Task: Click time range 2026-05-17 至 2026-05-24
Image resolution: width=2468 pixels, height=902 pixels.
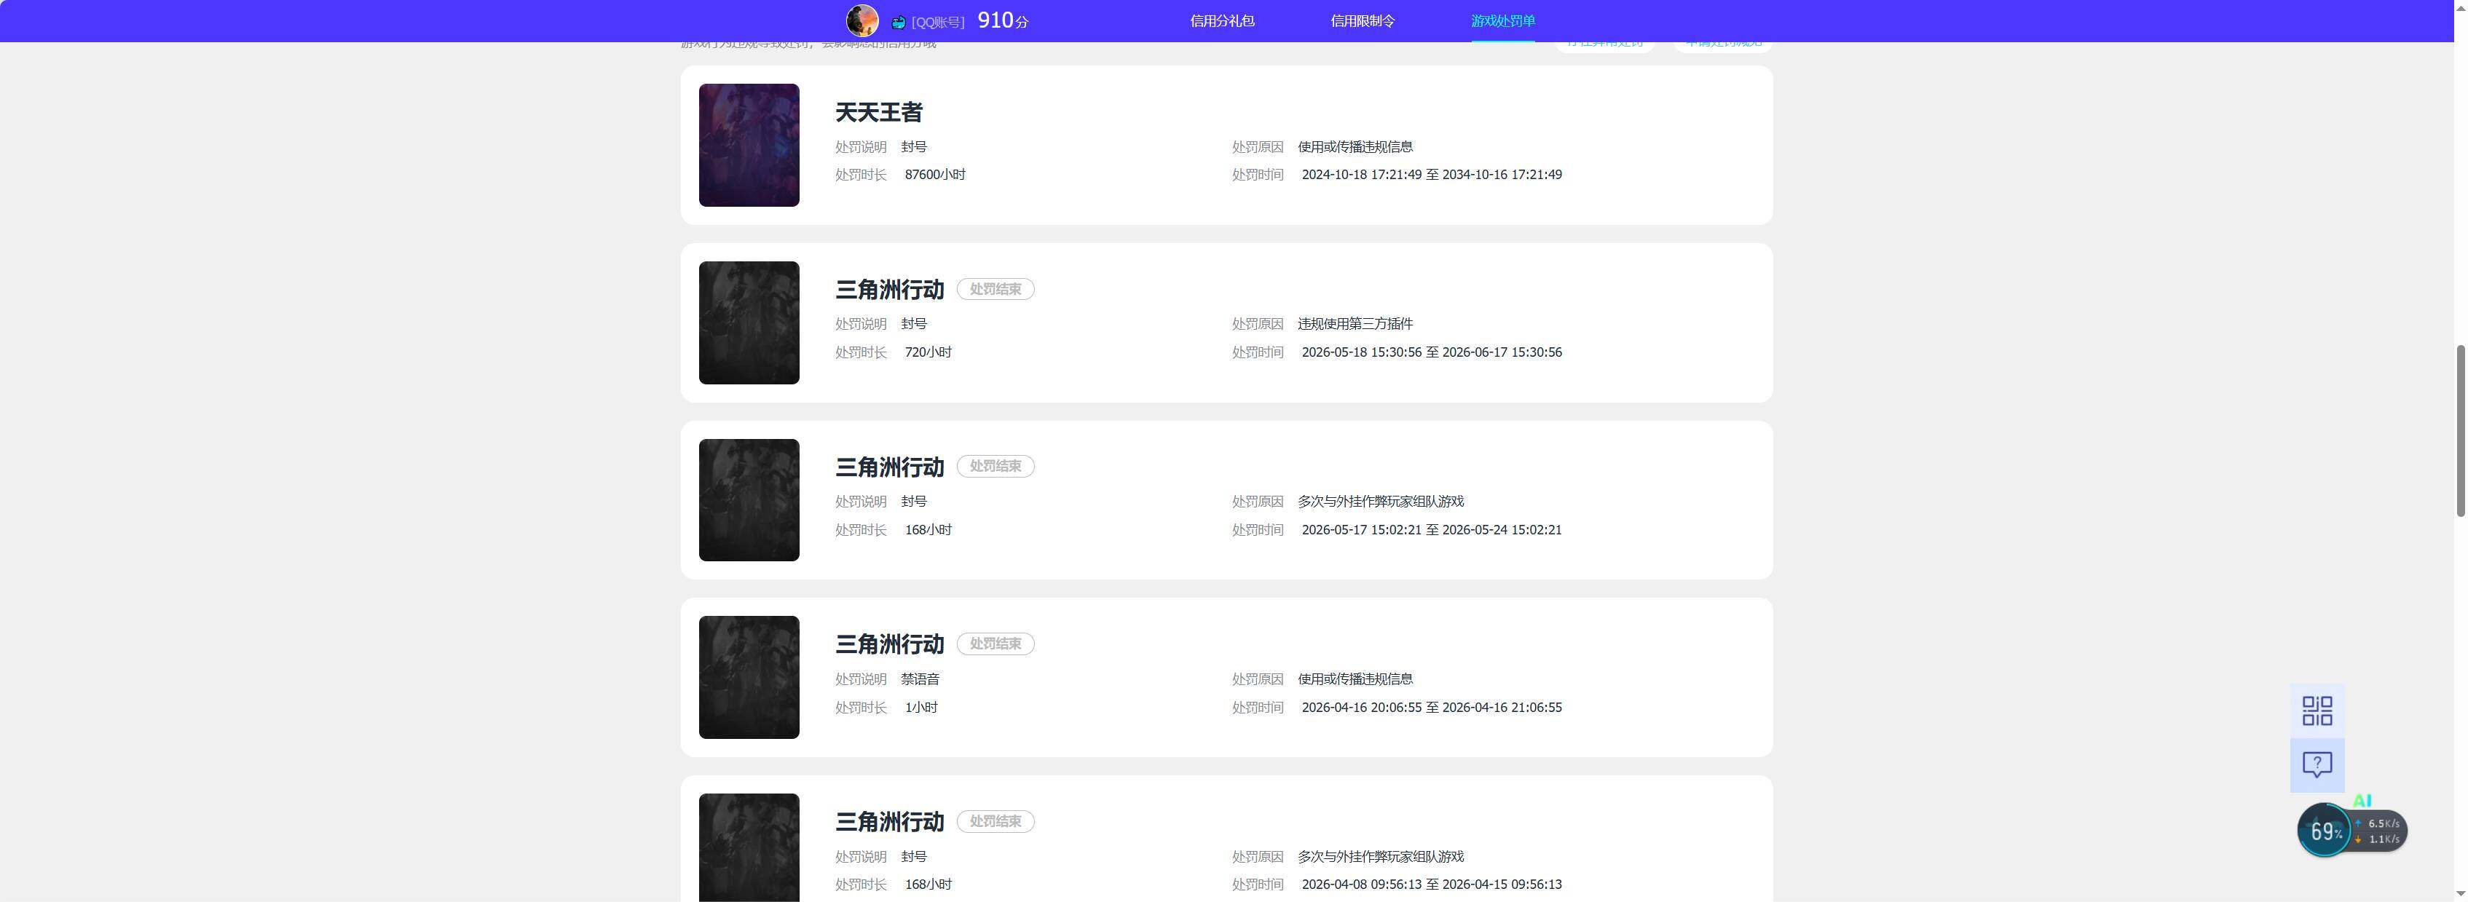Action: click(1432, 529)
